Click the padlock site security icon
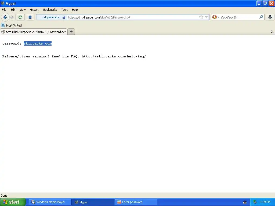The image size is (275, 206). click(x=64, y=17)
